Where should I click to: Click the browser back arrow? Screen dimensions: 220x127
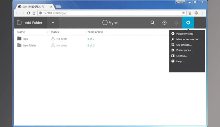17,13
